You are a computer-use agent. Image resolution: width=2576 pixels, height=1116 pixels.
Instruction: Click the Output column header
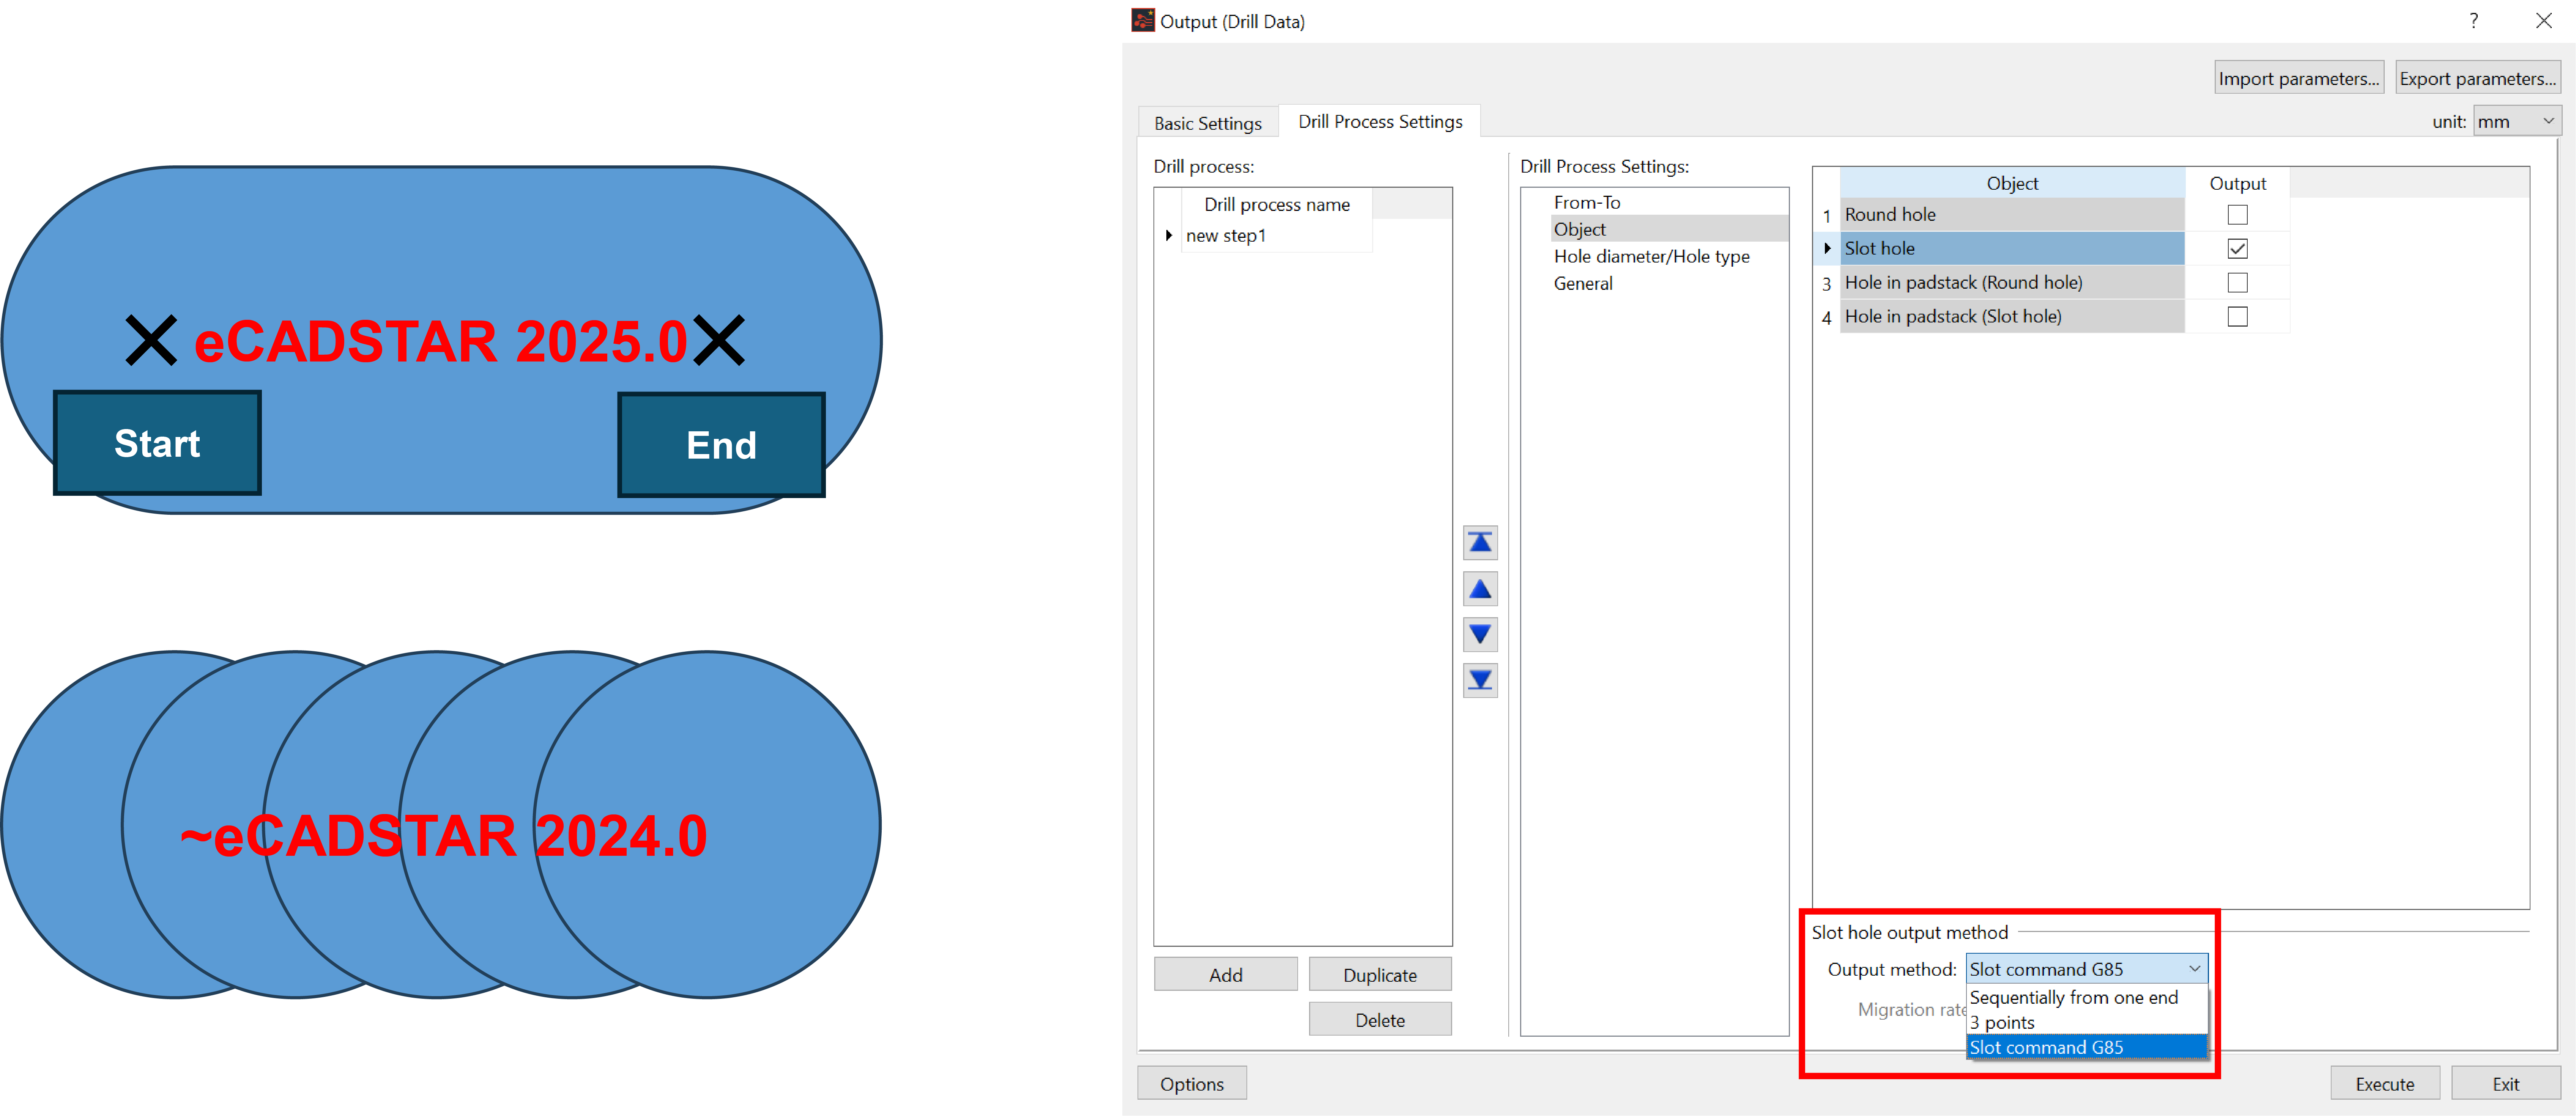click(x=2237, y=183)
